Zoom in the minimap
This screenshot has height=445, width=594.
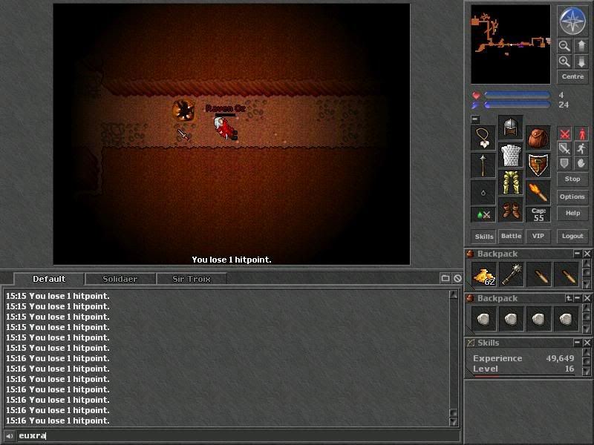564,62
